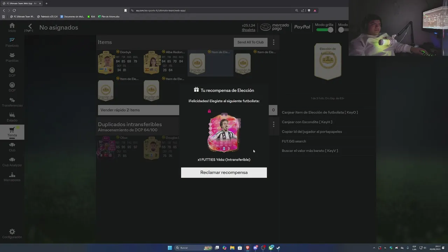
Task: Open Duplicados intransferibles three-dot menu
Action: pos(273,124)
